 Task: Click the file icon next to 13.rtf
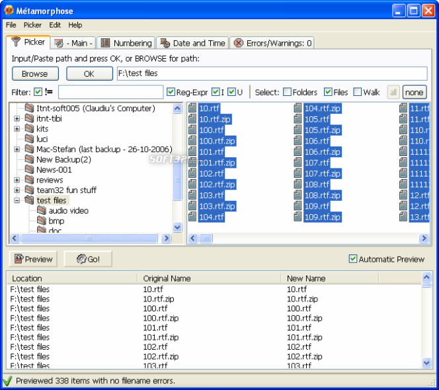click(403, 217)
